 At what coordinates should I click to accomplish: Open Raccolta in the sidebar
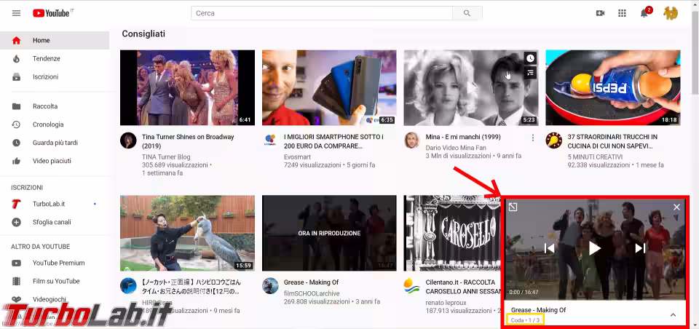click(x=55, y=106)
